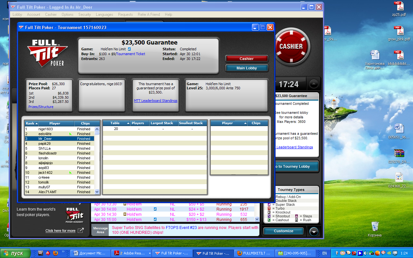
Task: Open the Account menu
Action: tap(34, 15)
